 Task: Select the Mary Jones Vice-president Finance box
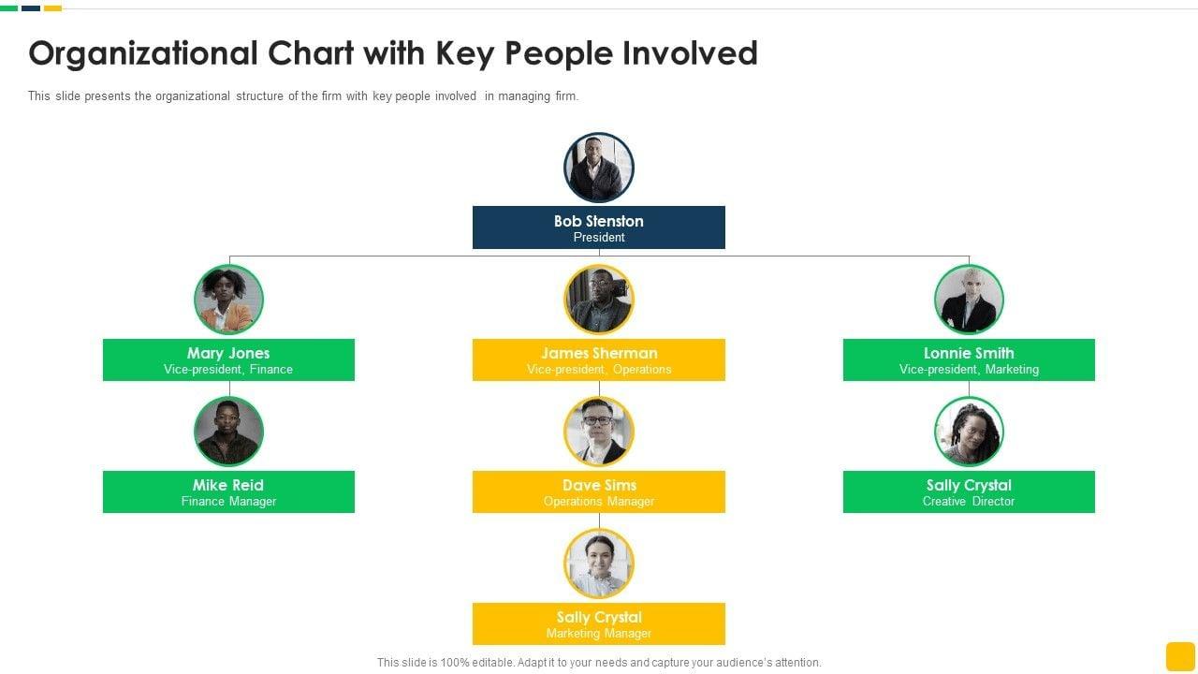click(x=229, y=359)
